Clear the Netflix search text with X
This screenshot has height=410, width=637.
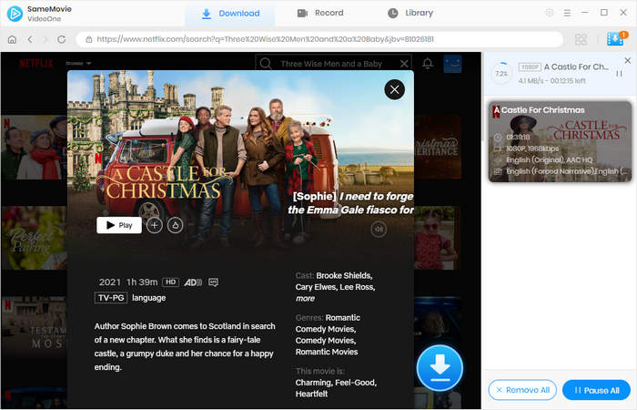click(404, 64)
